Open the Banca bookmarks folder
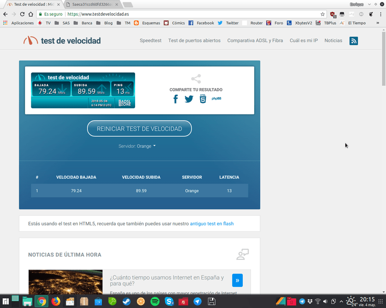Screen dimensions: 386x308 coord(83,23)
